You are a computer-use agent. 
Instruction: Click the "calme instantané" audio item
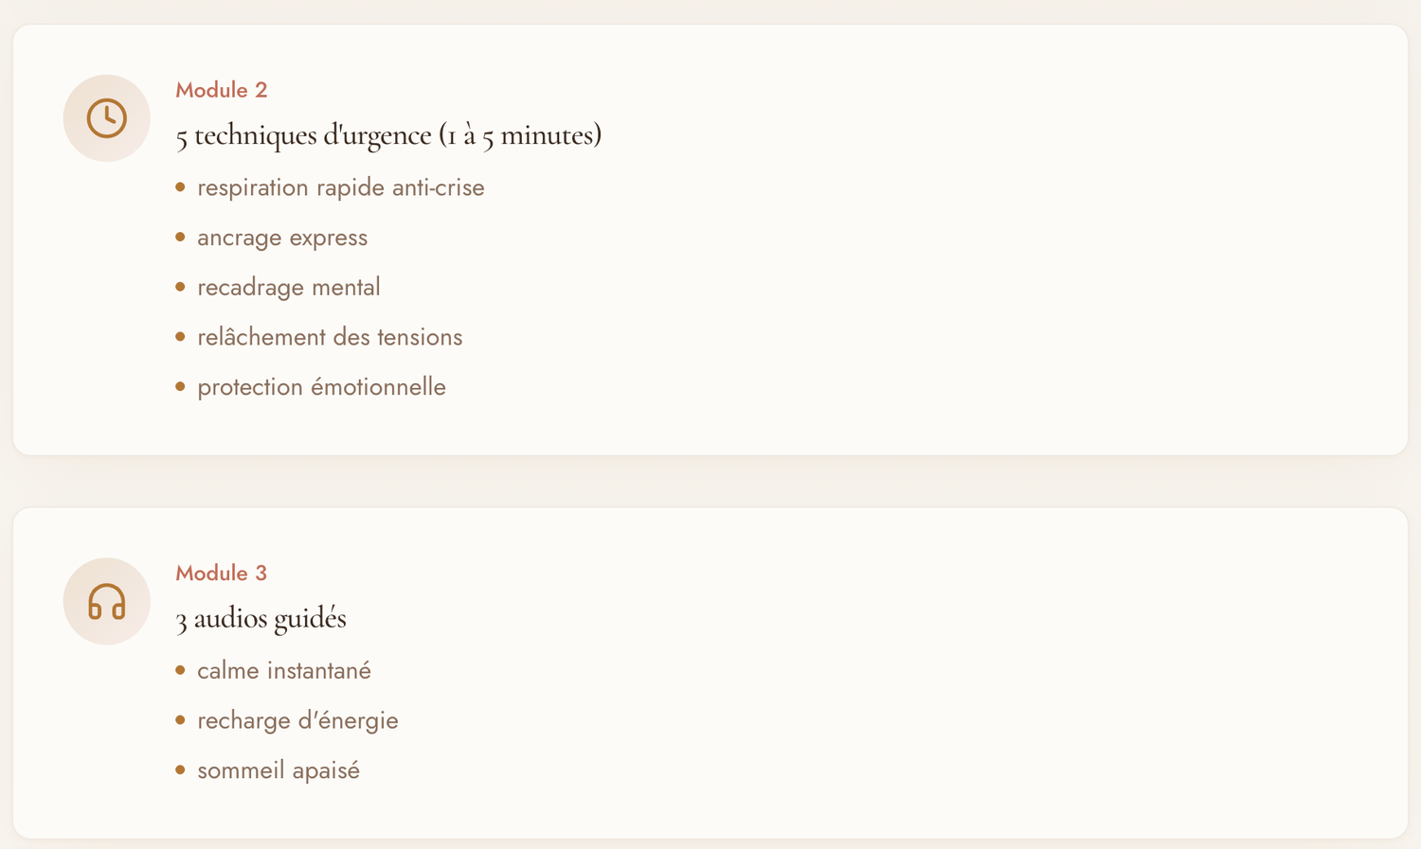click(283, 671)
